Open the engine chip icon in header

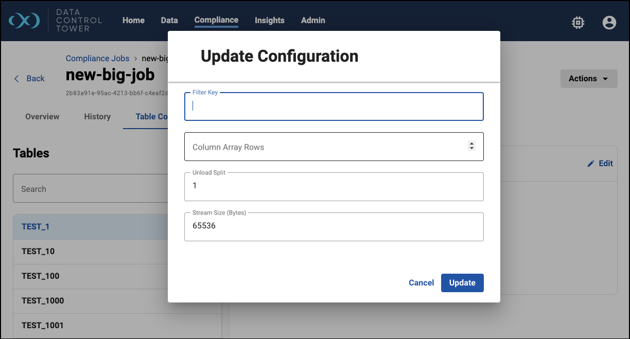pos(578,22)
